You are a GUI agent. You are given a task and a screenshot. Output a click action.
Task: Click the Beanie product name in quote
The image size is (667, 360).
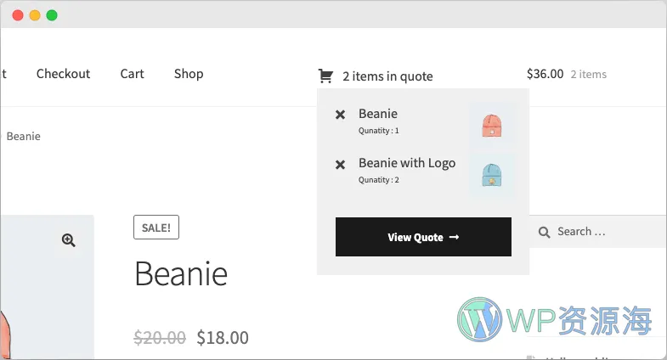[x=378, y=114]
